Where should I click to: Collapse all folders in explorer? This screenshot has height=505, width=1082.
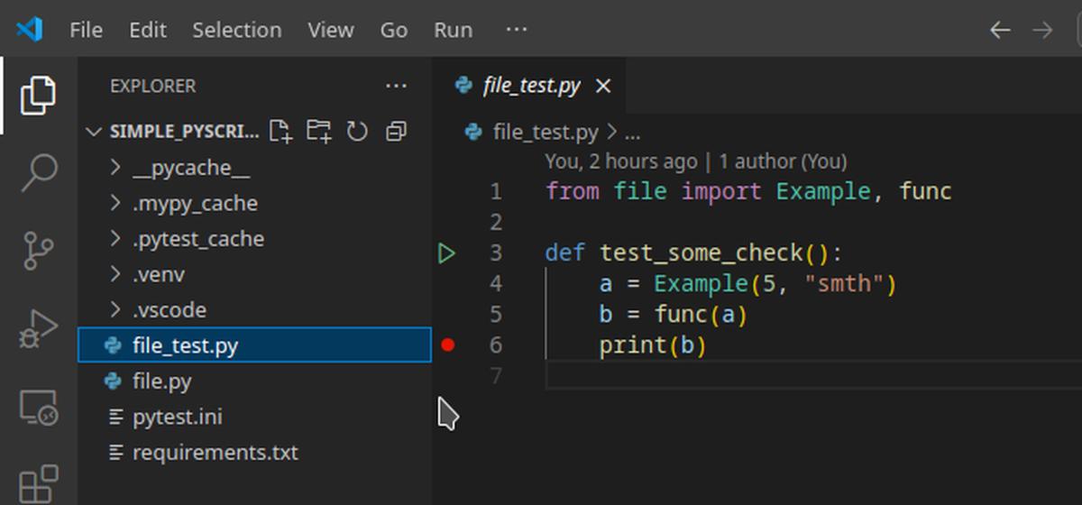pos(396,132)
